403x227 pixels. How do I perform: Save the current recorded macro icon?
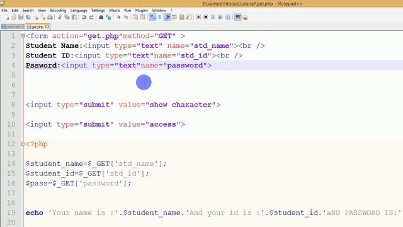point(228,17)
